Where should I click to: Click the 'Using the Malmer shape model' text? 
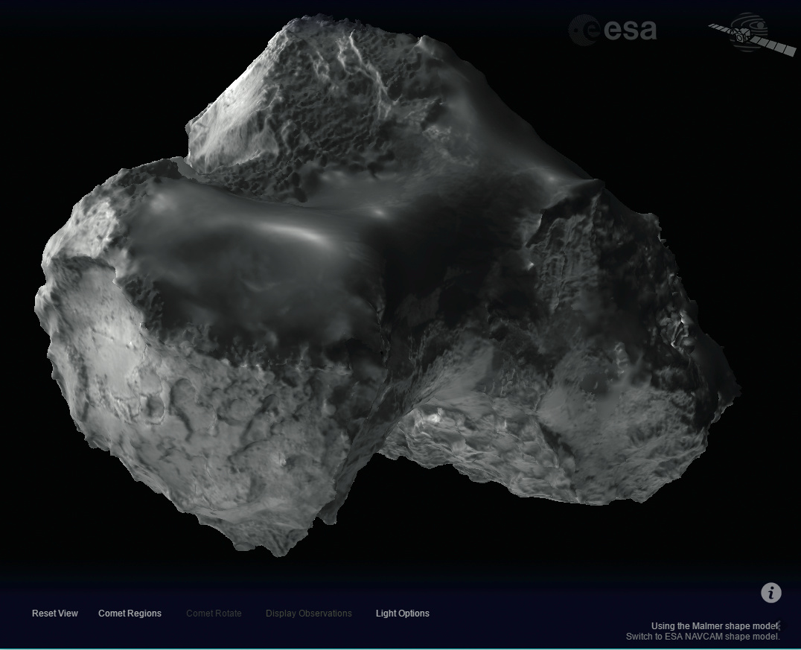pyautogui.click(x=715, y=626)
